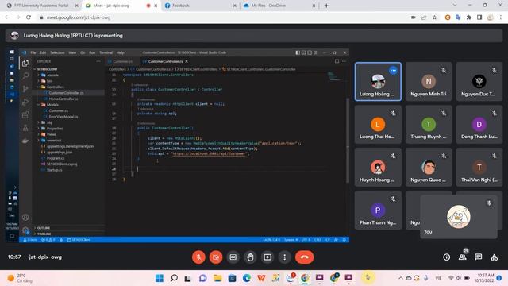Screen dimensions: 508x286
Task: Open Windows Start menu on taskbar
Action: pos(160,278)
